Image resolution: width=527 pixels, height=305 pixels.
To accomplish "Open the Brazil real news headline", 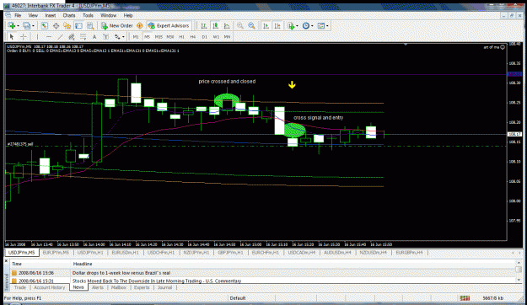I will point(121,273).
